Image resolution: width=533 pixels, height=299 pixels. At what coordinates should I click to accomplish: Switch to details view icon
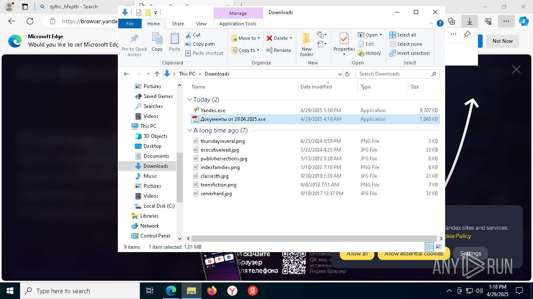point(429,247)
